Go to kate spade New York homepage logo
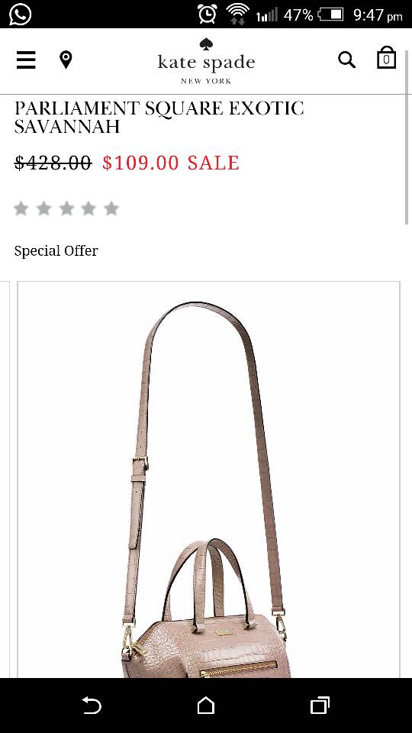 pyautogui.click(x=206, y=61)
